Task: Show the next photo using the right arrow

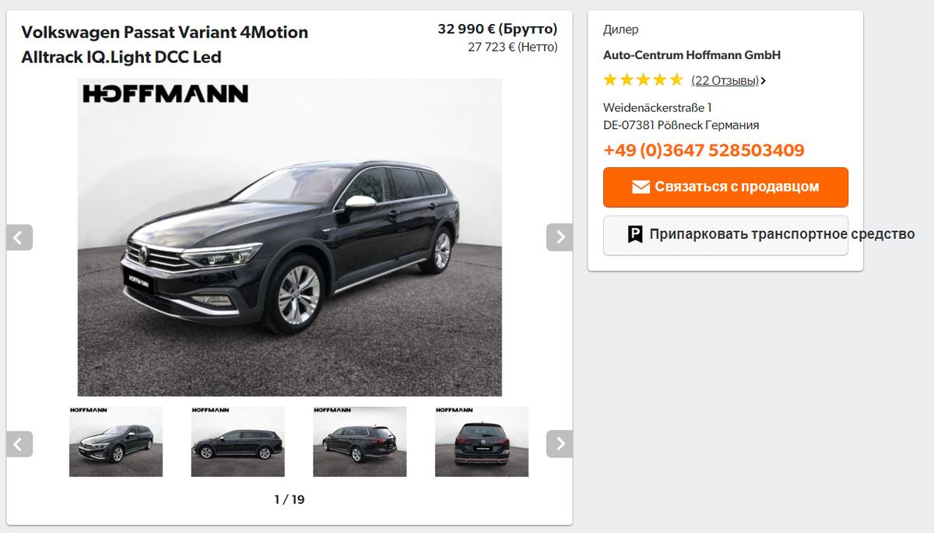Action: point(559,237)
